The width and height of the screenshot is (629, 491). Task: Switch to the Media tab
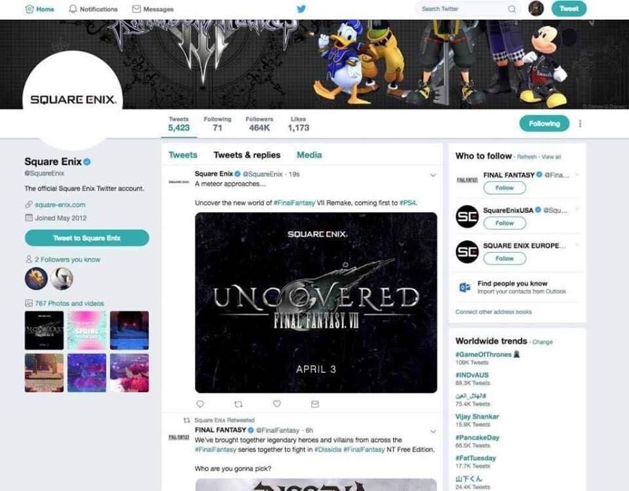pos(309,155)
